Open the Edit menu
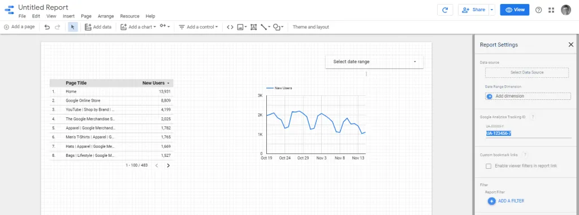 (36, 16)
